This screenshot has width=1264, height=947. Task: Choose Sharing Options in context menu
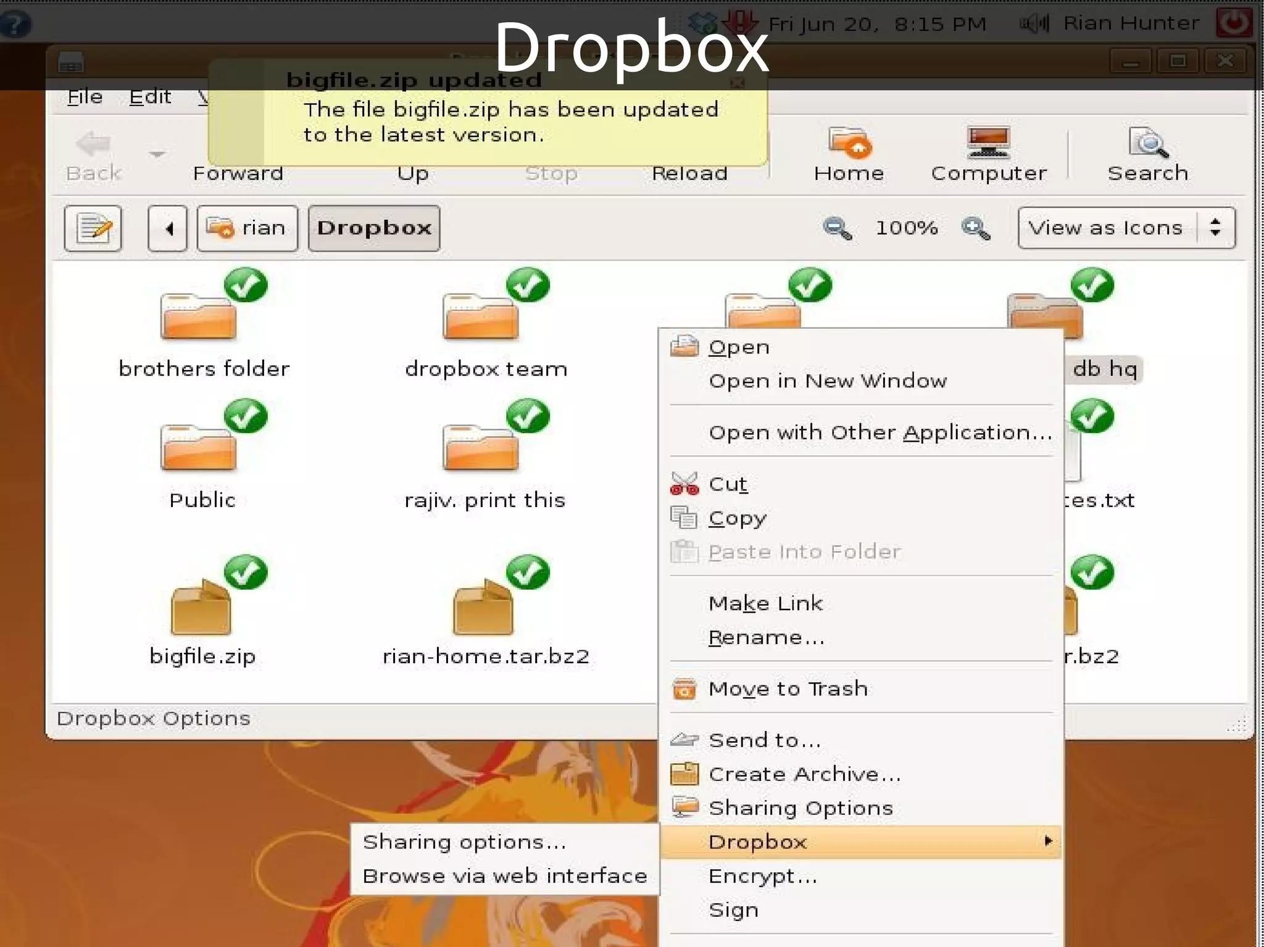[861, 808]
